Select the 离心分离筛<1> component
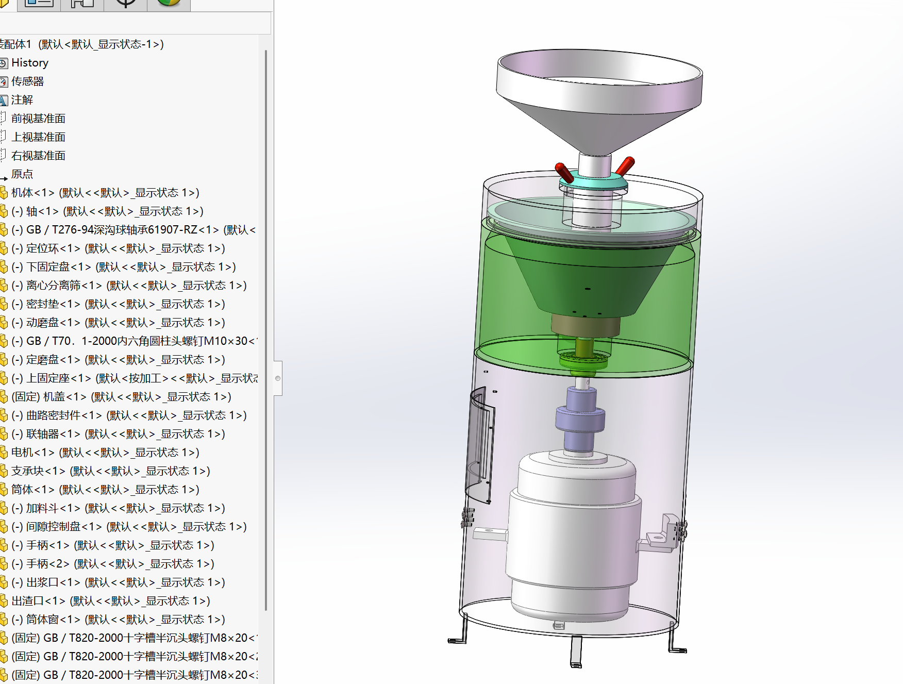Image resolution: width=903 pixels, height=684 pixels. (x=129, y=286)
